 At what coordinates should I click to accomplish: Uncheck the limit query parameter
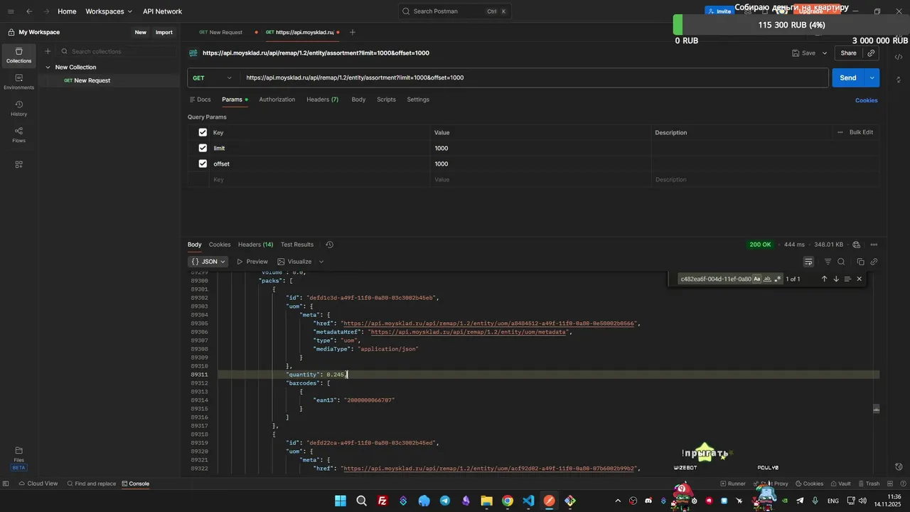click(x=203, y=148)
